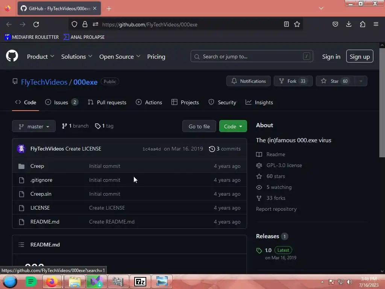Click the GitHub octocat logo
Viewport: 385px width, 289px height.
(12, 56)
